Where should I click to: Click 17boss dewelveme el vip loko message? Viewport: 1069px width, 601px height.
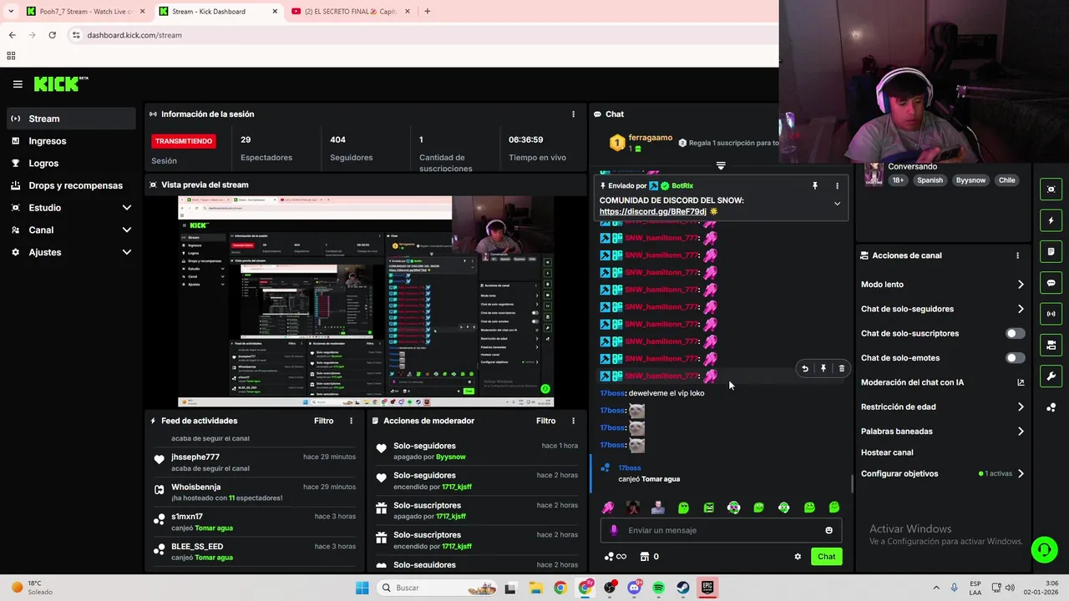click(x=652, y=393)
